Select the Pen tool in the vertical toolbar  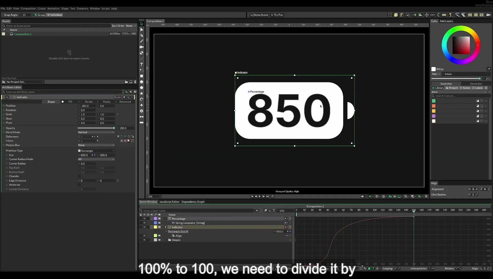[x=141, y=35]
